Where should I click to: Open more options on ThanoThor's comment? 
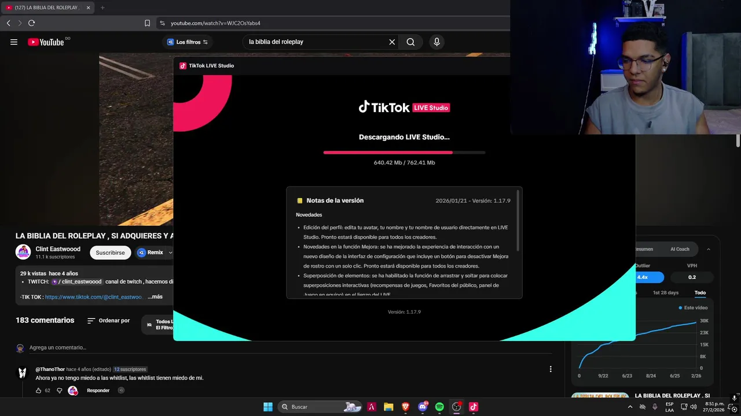coord(551,369)
